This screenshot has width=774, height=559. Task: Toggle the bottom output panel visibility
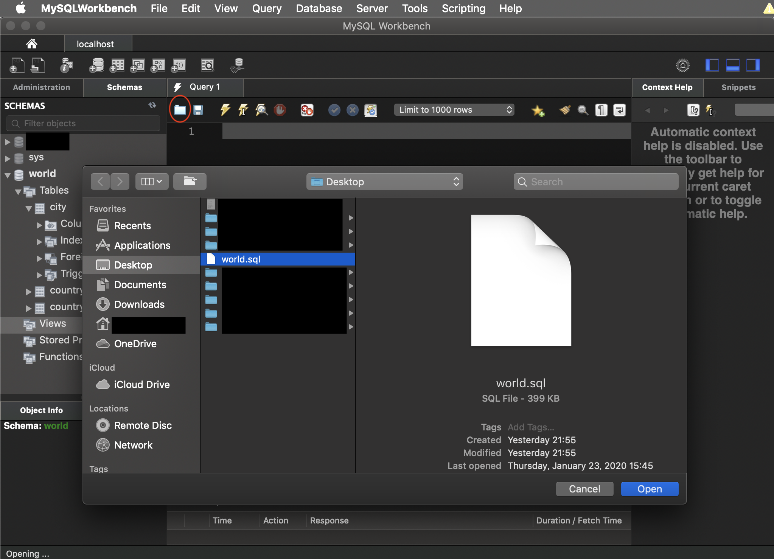pos(732,65)
